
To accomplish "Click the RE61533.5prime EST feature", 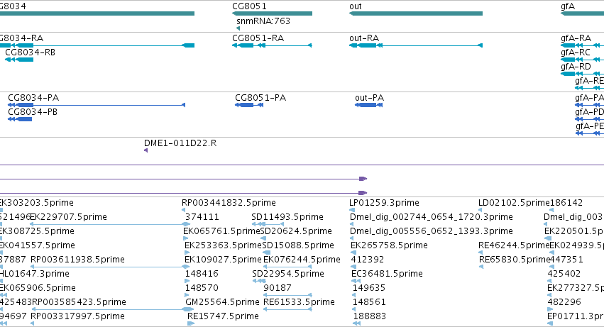I will click(x=287, y=309).
